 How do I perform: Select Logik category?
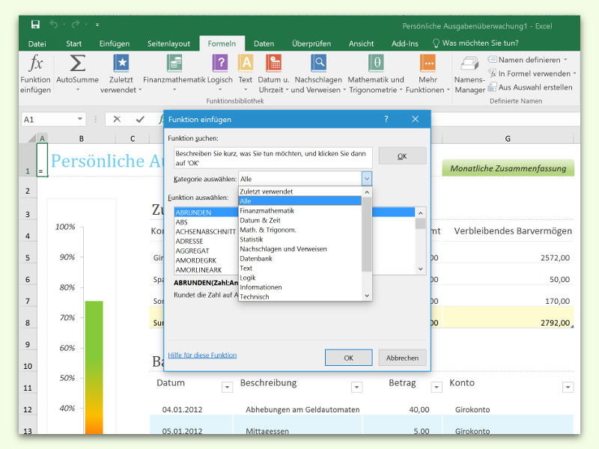[x=300, y=277]
